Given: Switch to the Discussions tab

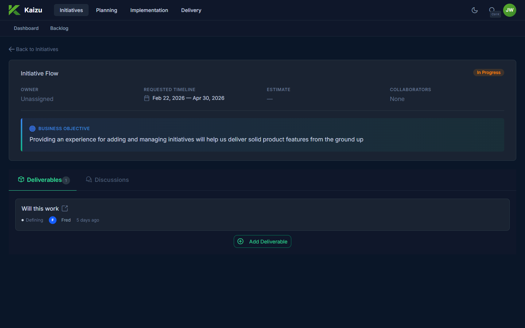Looking at the screenshot, I should 108,180.
